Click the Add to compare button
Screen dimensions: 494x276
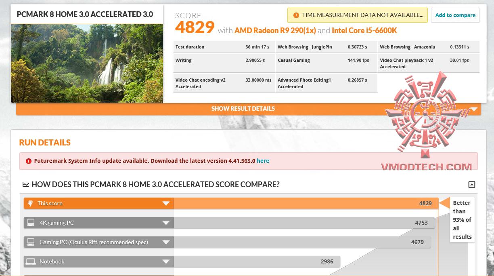(455, 15)
